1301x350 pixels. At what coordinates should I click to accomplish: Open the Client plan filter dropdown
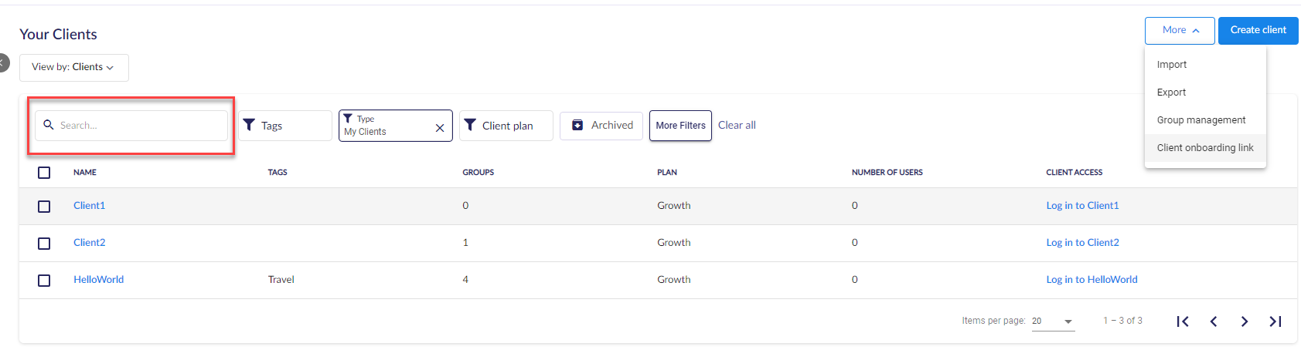pyautogui.click(x=506, y=126)
